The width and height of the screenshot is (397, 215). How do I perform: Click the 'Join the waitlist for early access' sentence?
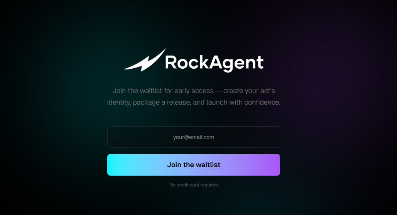pos(163,91)
